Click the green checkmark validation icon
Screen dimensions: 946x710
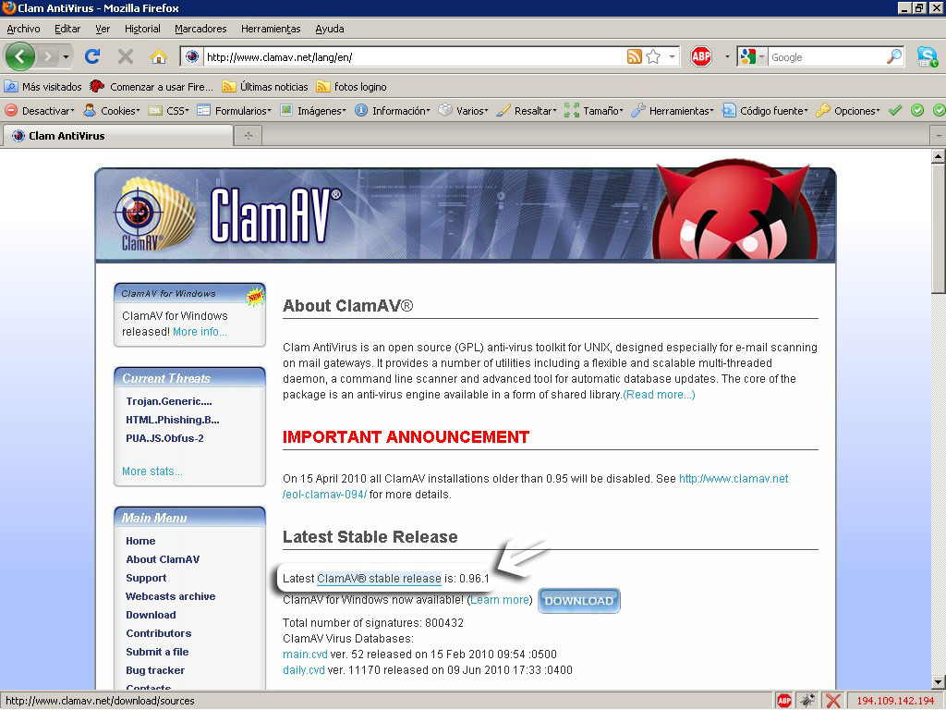(895, 111)
